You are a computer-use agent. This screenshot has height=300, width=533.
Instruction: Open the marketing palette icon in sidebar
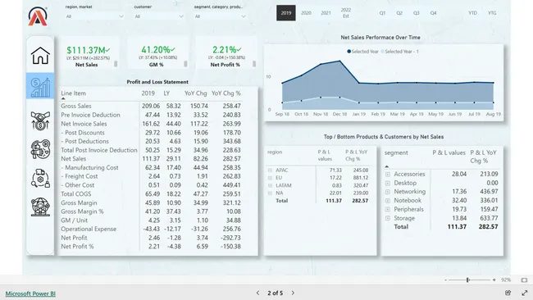40,149
